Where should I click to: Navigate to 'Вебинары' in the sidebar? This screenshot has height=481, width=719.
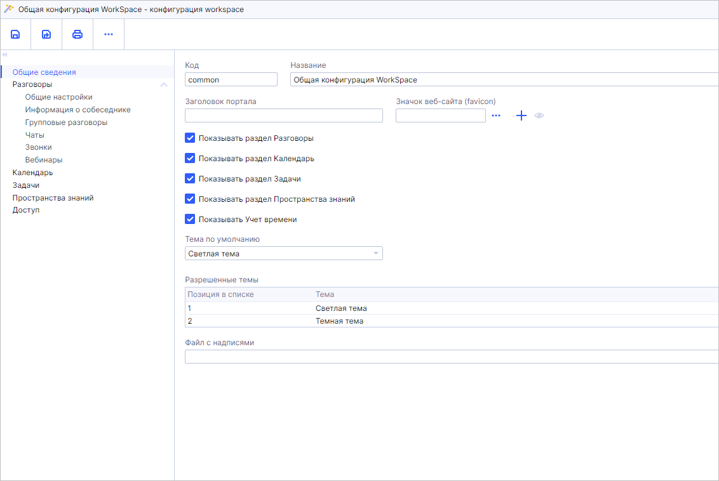click(x=44, y=160)
